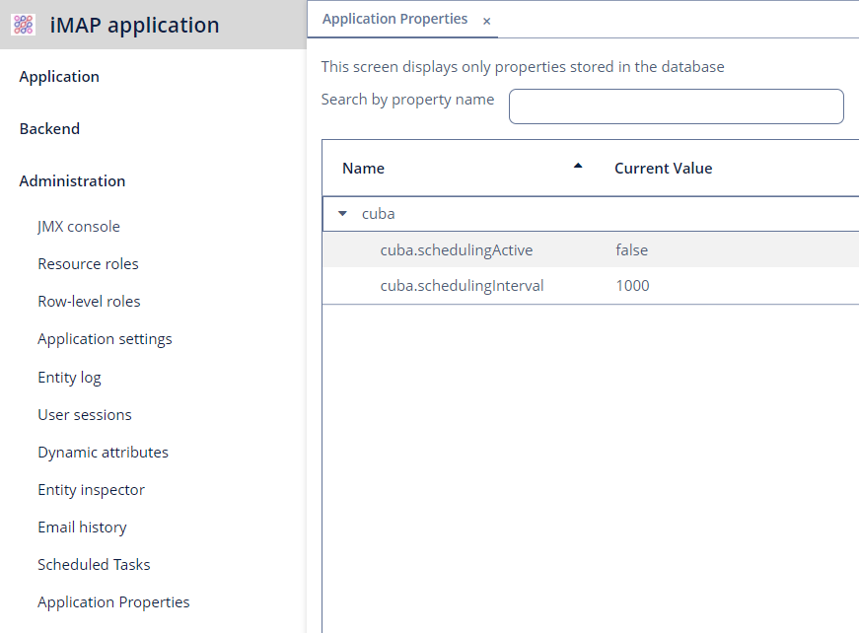Screen dimensions: 859x633
Task: Open Dynamic attributes menu item
Action: [x=103, y=453]
